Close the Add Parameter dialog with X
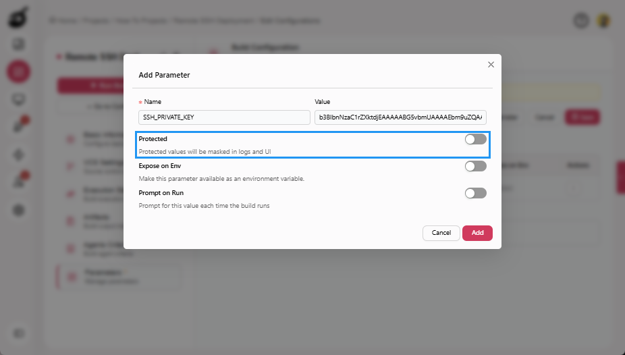 click(491, 65)
